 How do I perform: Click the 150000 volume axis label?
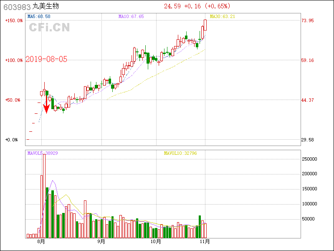309,189
